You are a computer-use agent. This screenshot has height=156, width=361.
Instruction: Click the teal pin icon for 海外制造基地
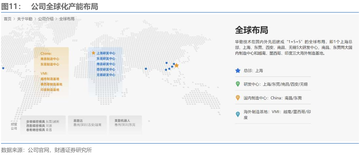click(x=238, y=114)
